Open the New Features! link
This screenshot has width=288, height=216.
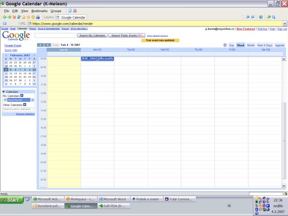[x=246, y=29]
